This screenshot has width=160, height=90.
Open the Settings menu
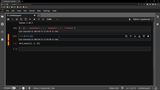pyautogui.click(x=46, y=11)
